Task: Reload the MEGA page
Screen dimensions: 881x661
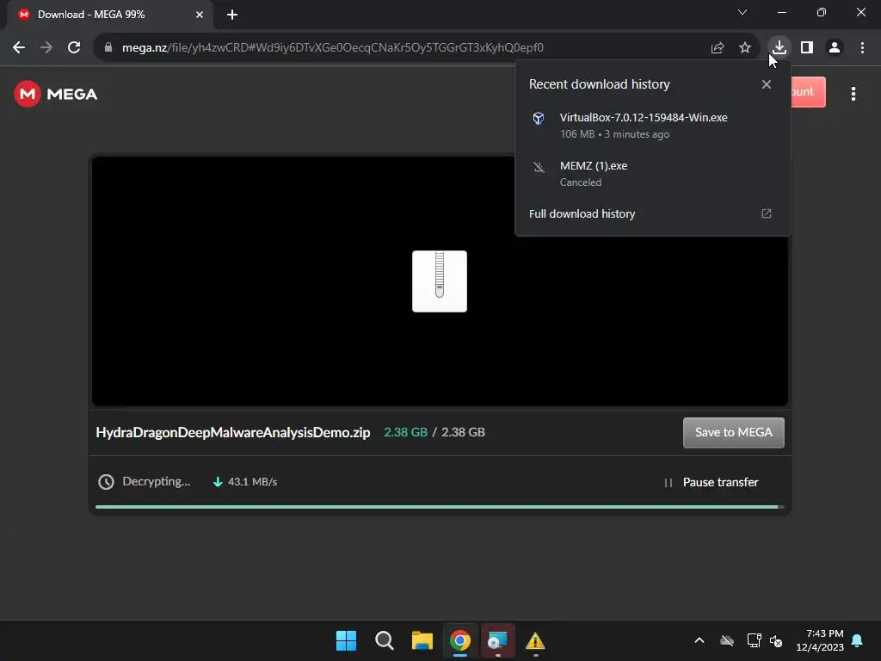Action: pos(74,48)
